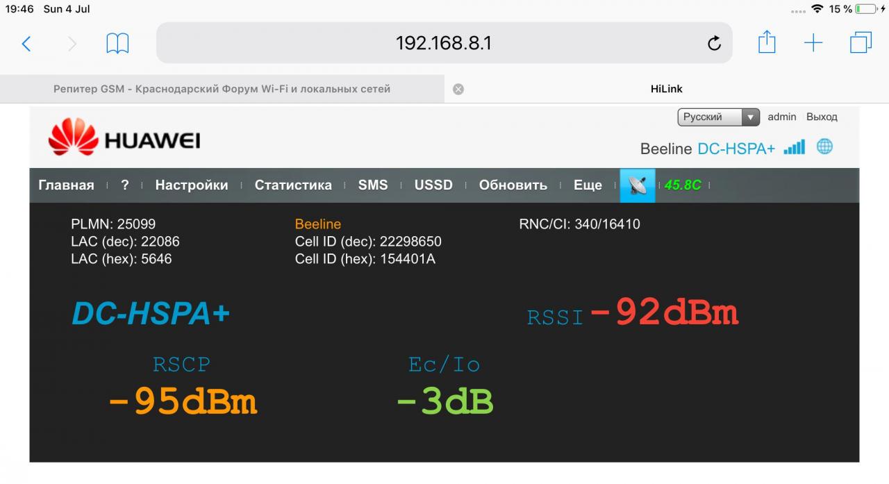Click the -3dB Ec/Io value
Image resolution: width=889 pixels, height=484 pixels.
pyautogui.click(x=444, y=401)
